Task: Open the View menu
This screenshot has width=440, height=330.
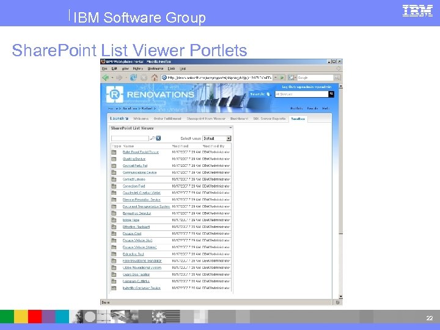Action: pyautogui.click(x=125, y=68)
